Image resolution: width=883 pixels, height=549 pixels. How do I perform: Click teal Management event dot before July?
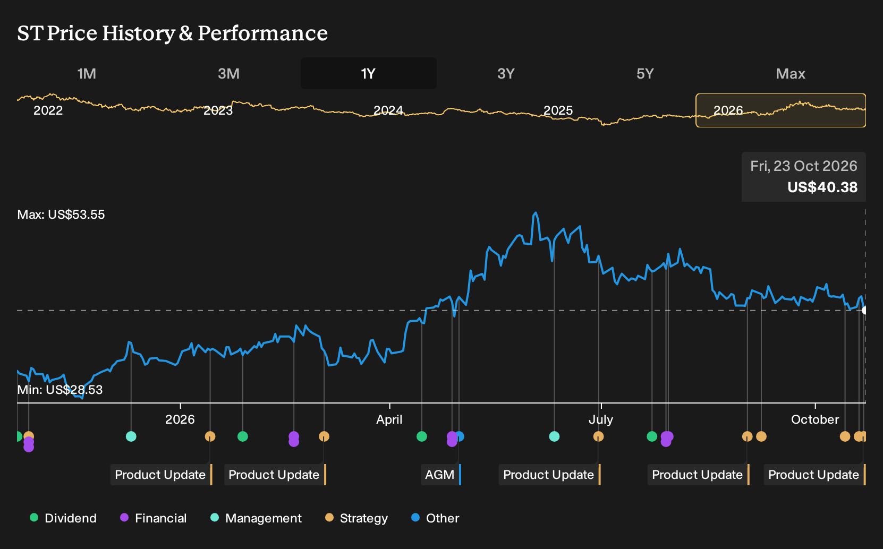coord(554,436)
